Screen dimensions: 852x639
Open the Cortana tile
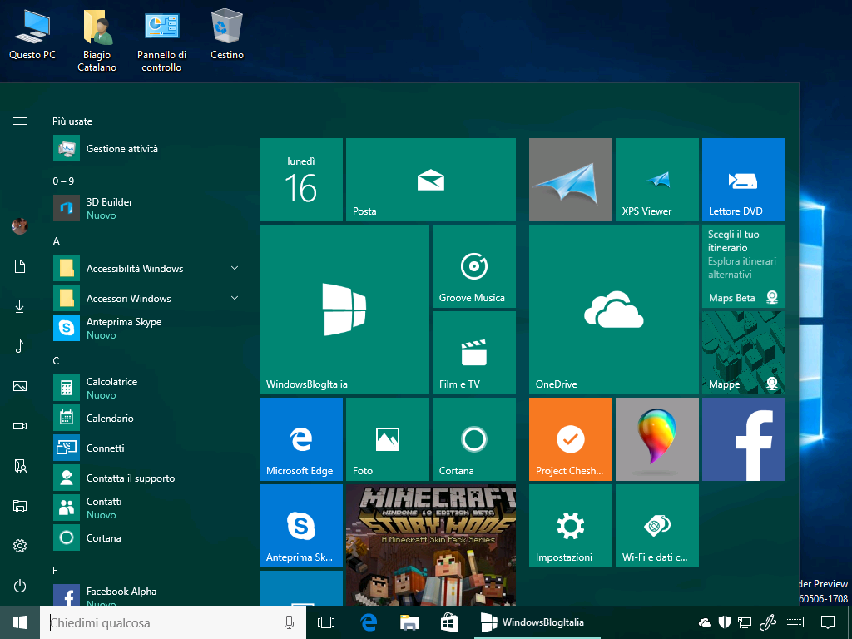(x=473, y=439)
